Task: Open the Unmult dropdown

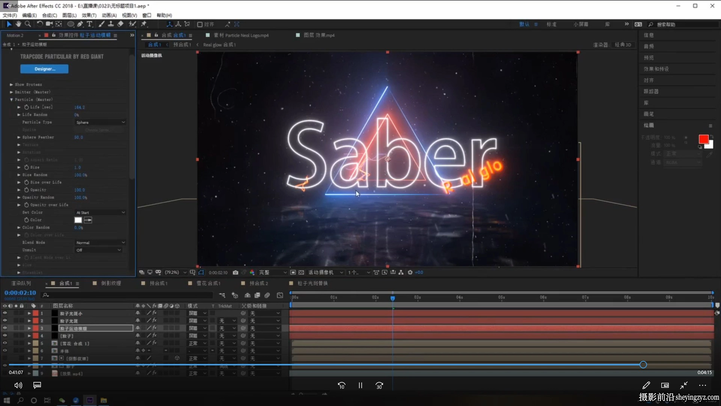Action: coord(98,250)
